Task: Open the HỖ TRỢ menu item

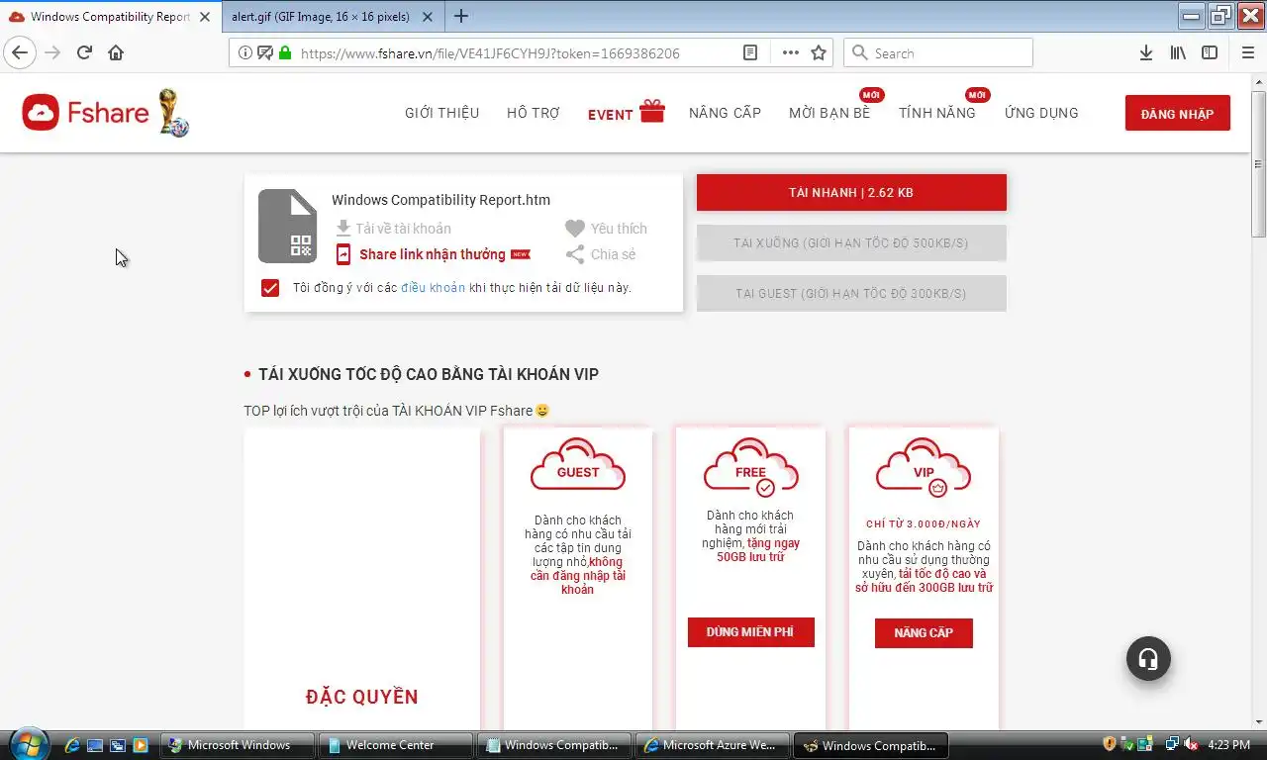Action: [x=534, y=113]
